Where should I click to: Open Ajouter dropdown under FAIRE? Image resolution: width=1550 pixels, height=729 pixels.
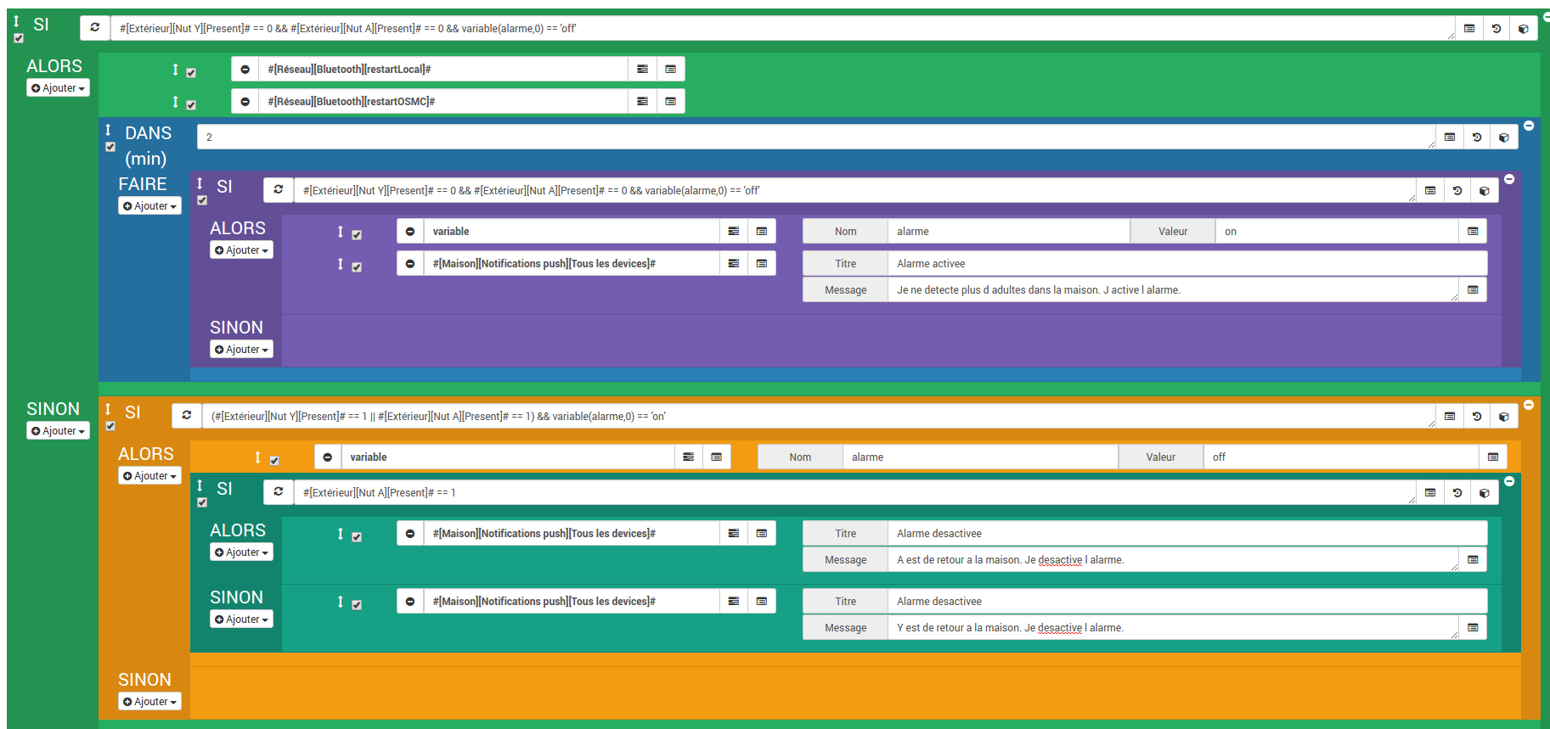click(x=149, y=206)
